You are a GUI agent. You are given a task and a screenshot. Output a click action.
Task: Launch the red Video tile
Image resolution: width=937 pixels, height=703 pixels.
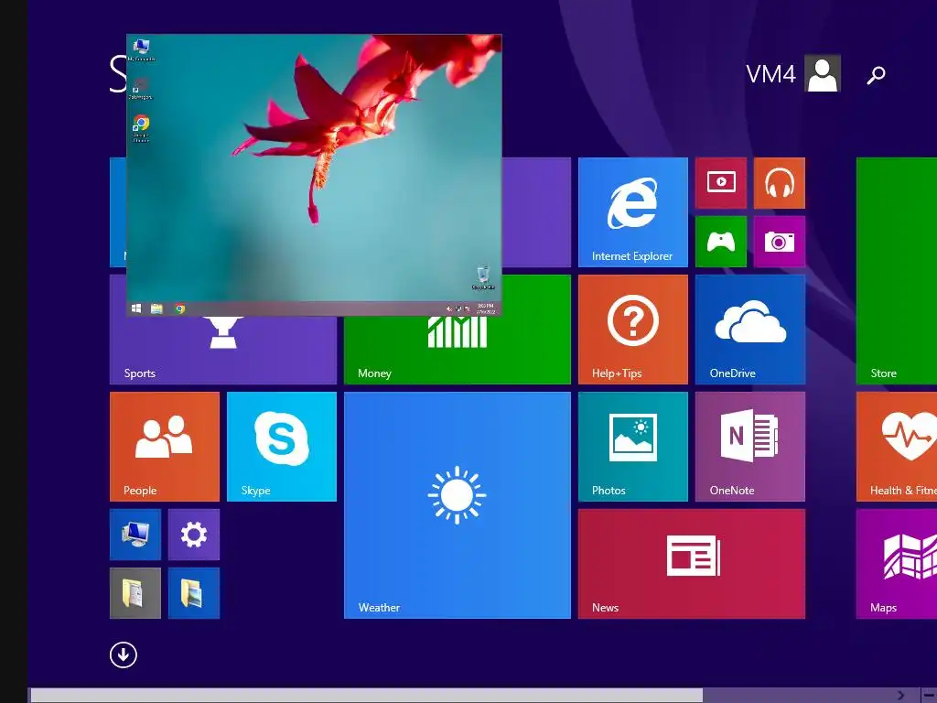[x=721, y=183]
